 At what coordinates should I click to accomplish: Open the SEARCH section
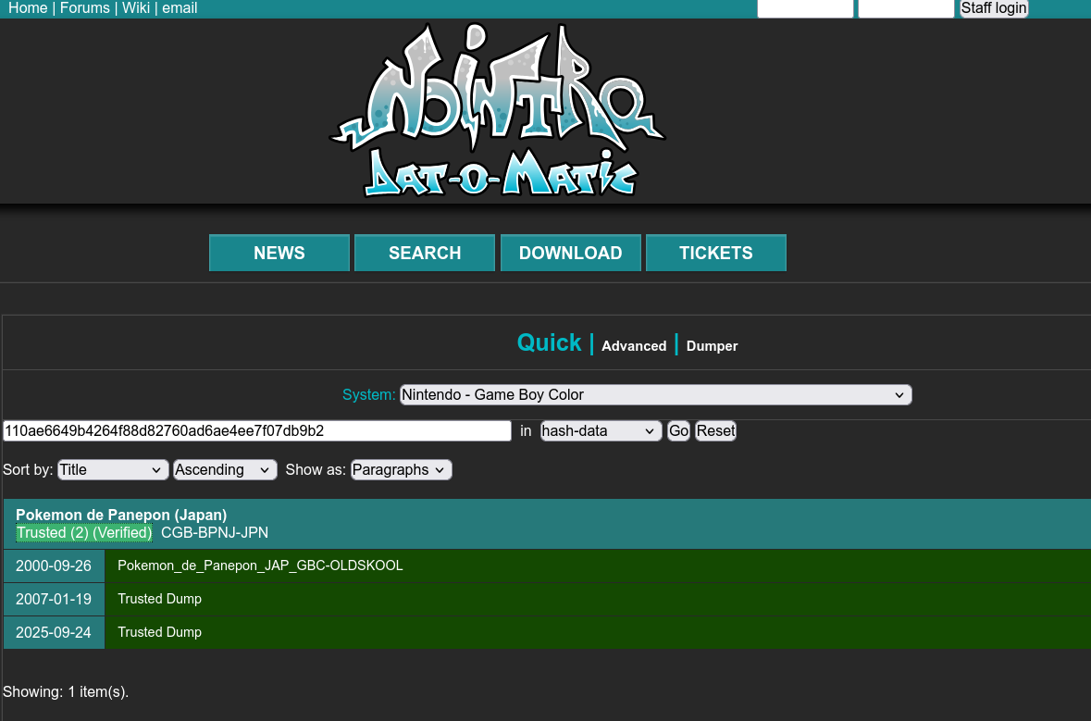[x=425, y=253]
